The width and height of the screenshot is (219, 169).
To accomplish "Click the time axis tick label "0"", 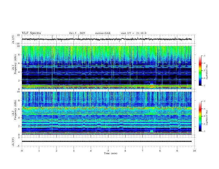I will pos(22,151).
